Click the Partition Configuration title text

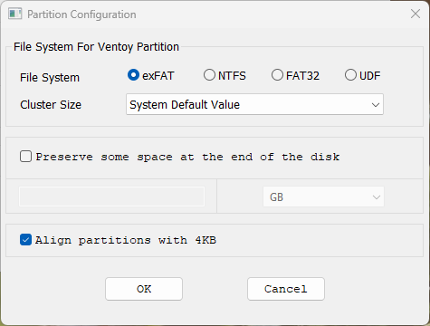[81, 14]
